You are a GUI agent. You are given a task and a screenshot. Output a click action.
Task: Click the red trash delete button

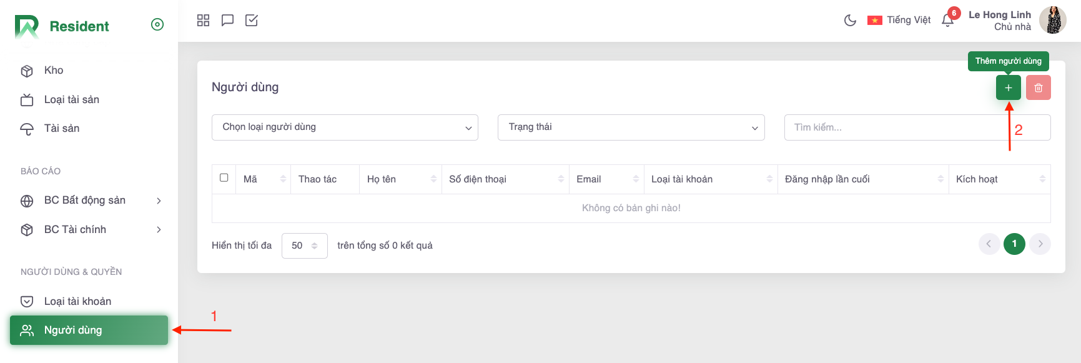[1038, 87]
